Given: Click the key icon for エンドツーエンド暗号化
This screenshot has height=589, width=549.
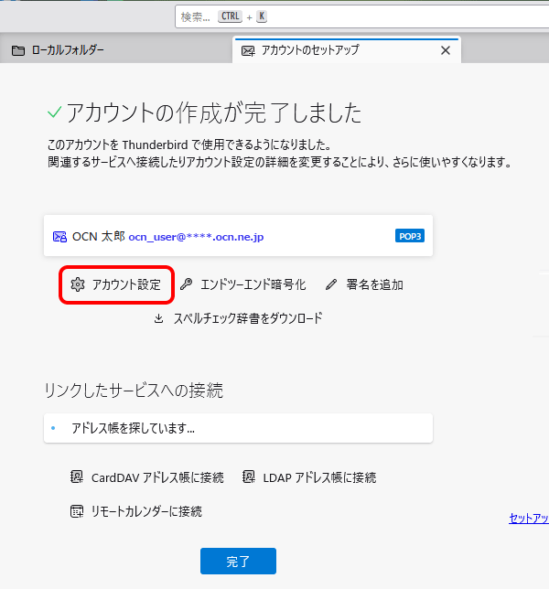Looking at the screenshot, I should 186,284.
